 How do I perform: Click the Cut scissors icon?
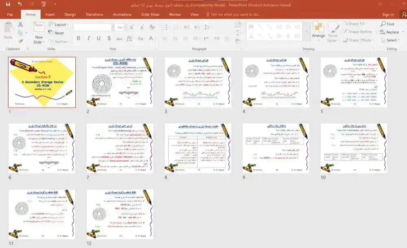pyautogui.click(x=20, y=25)
